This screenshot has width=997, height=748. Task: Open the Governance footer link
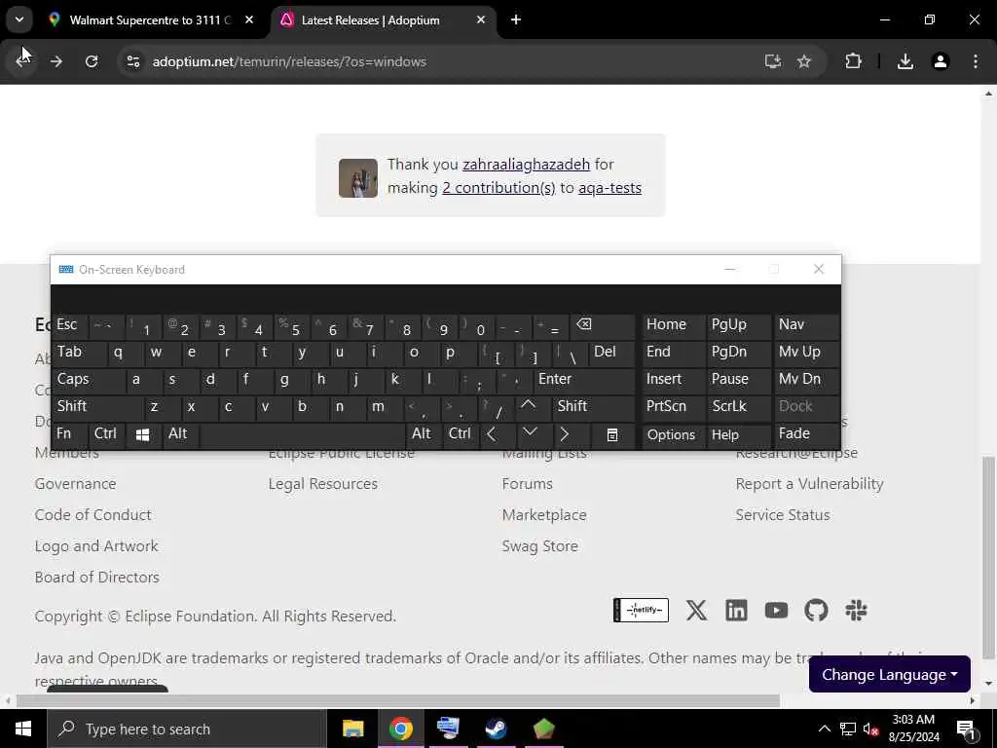pyautogui.click(x=76, y=483)
